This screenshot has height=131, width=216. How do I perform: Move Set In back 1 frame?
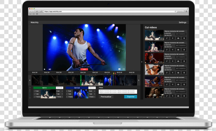click(37, 97)
